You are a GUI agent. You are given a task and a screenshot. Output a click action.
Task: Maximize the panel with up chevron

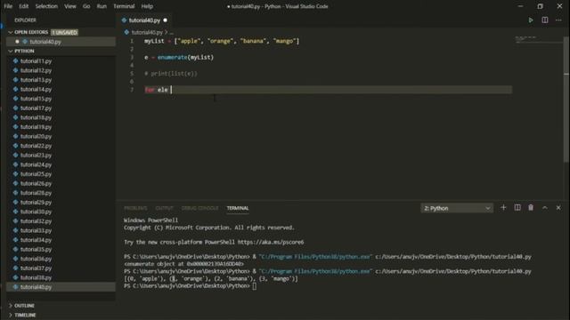(544, 207)
